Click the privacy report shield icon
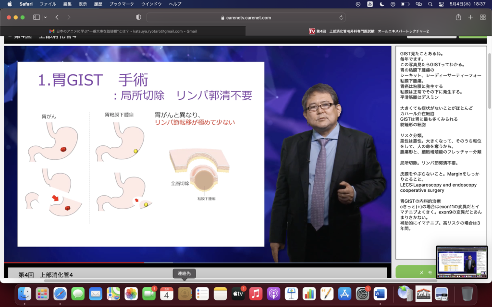 (x=139, y=17)
